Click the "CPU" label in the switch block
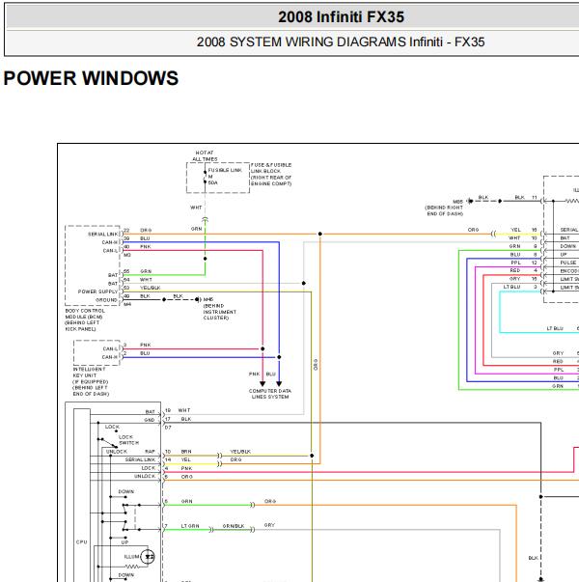579x582 pixels. [x=82, y=542]
